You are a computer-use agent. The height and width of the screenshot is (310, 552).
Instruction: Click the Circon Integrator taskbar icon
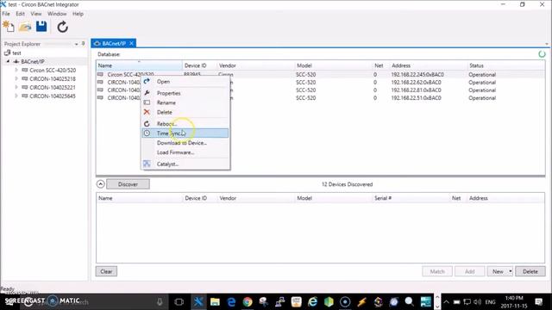[198, 301]
